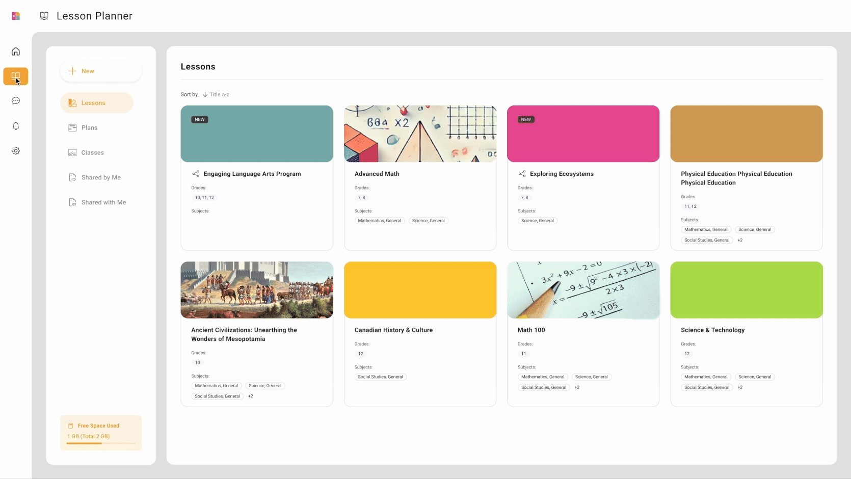Click the grade 11 chip on Math 100
This screenshot has height=479, width=851.
tap(523, 354)
